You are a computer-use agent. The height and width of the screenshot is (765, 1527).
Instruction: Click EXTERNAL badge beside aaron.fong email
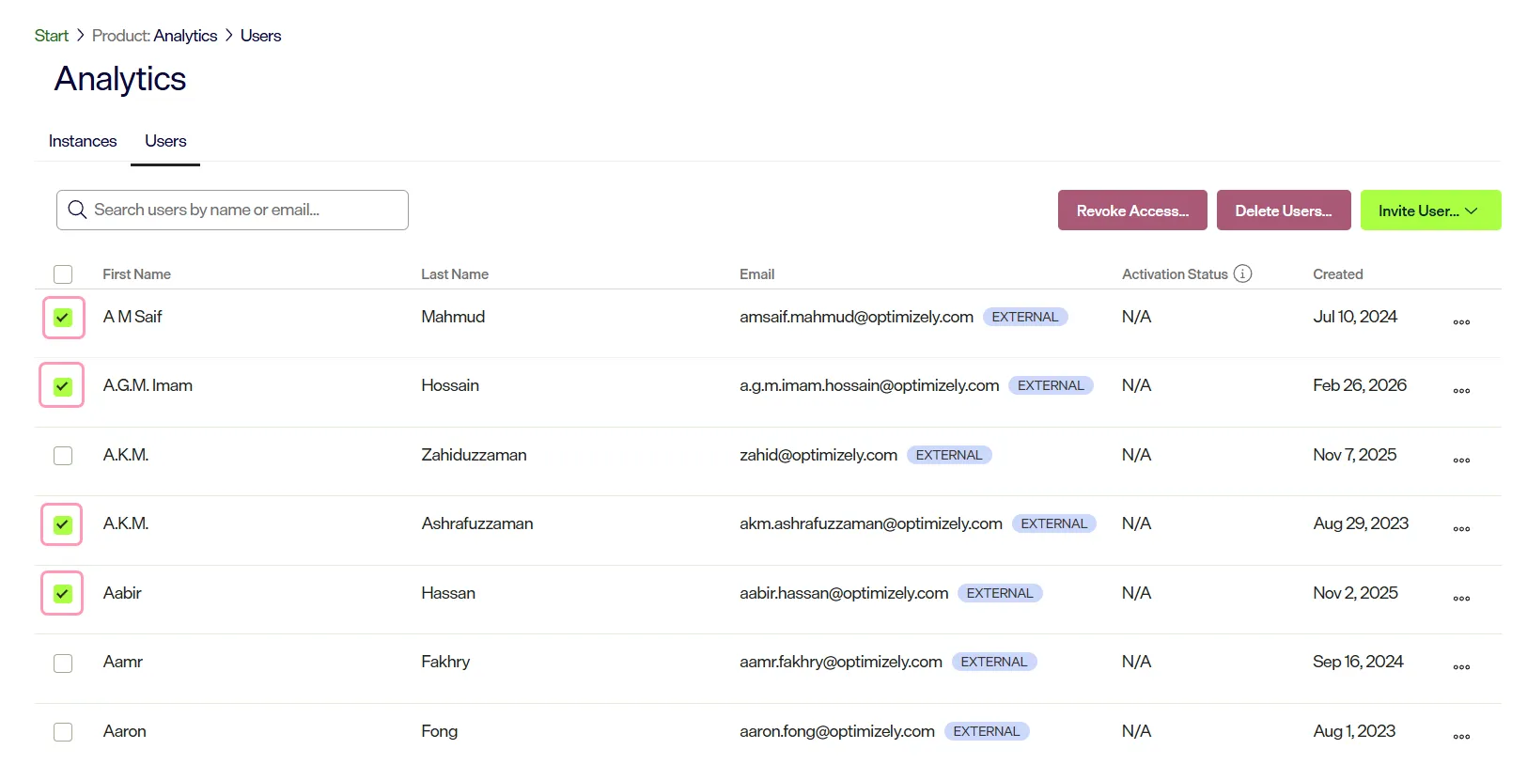[987, 731]
